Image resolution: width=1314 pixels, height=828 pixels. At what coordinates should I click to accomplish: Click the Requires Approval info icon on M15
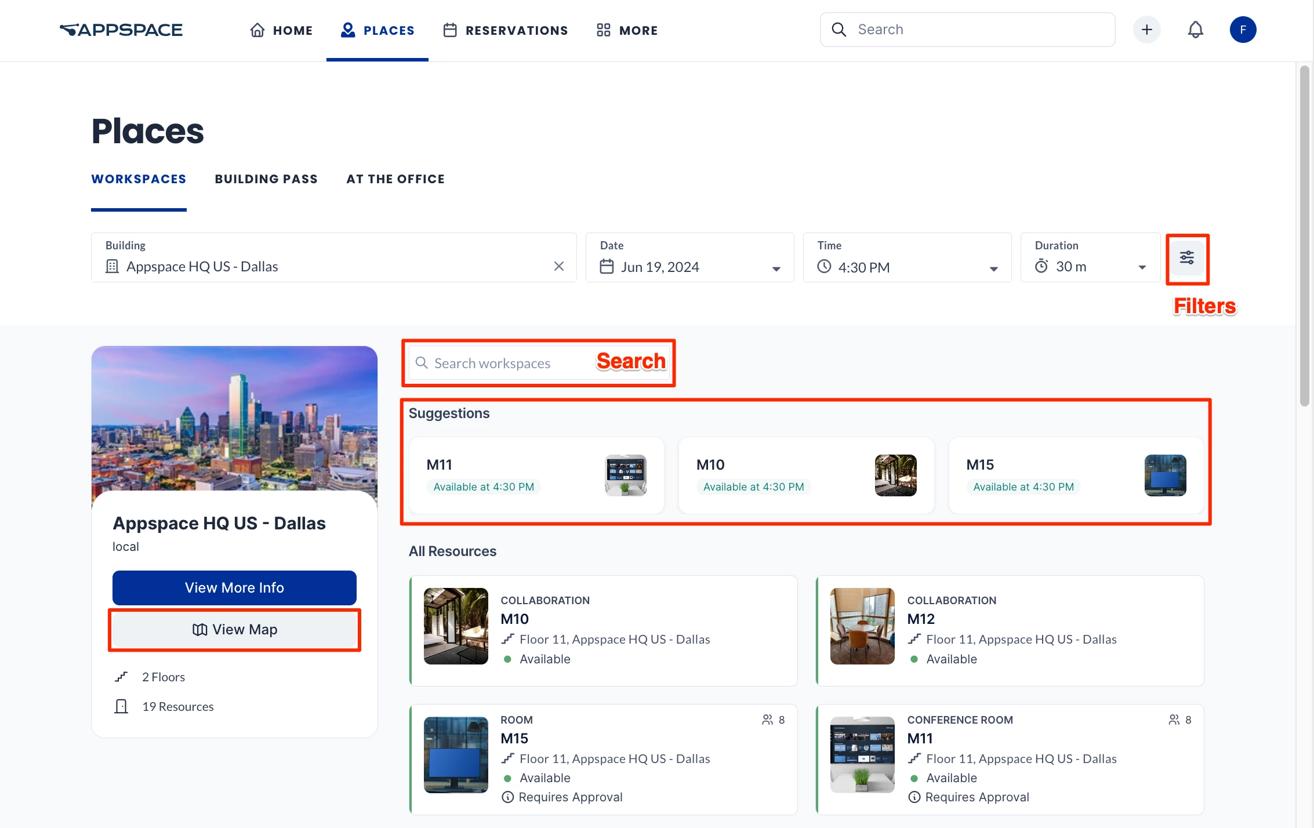[507, 797]
